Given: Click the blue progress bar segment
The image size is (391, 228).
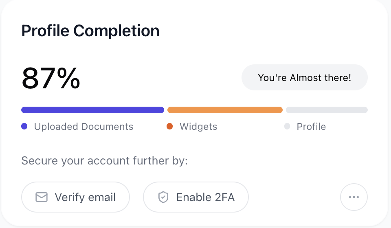Looking at the screenshot, I should [92, 110].
